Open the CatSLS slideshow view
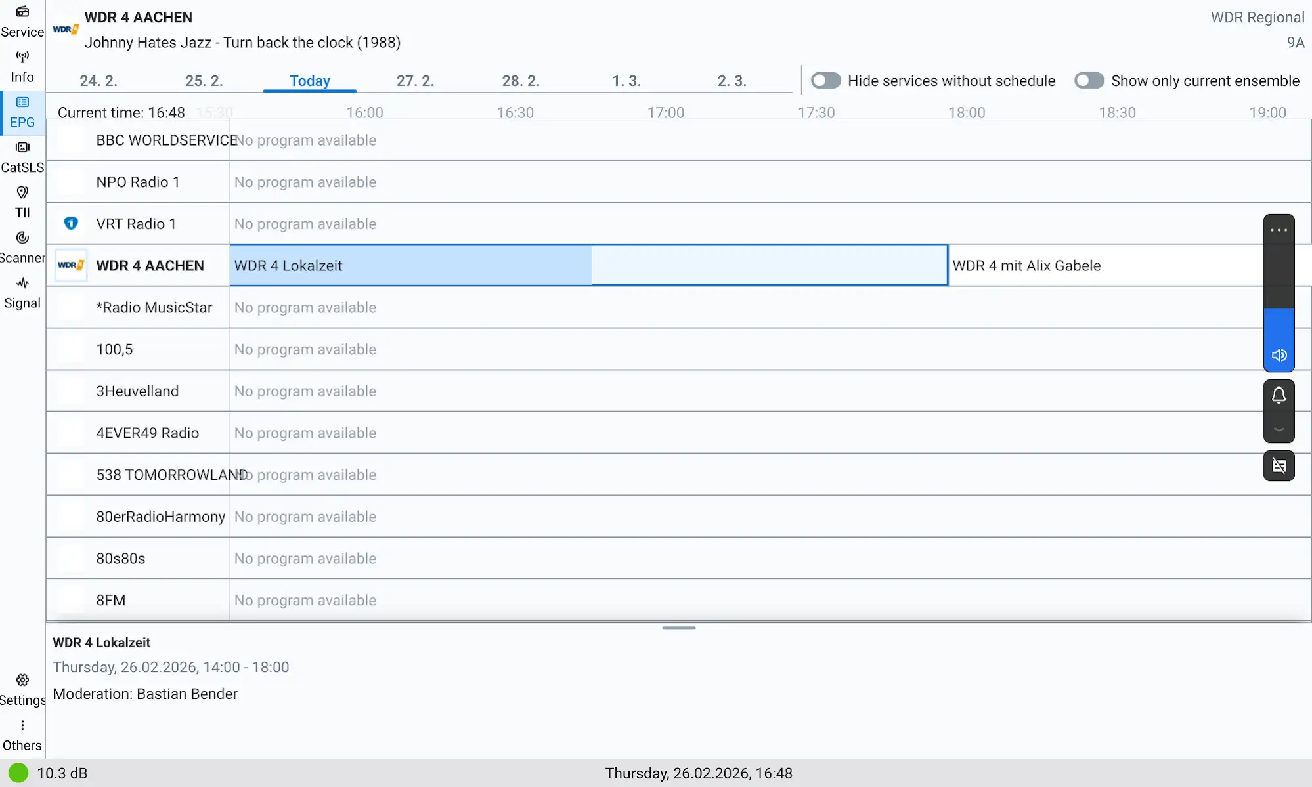Screen dimensions: 1312x787 pos(22,157)
